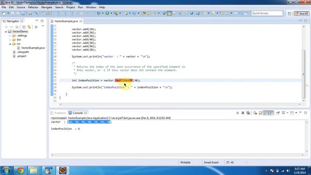Click Remove Launch X icon in Console
This screenshot has width=311, height=175.
point(243,113)
